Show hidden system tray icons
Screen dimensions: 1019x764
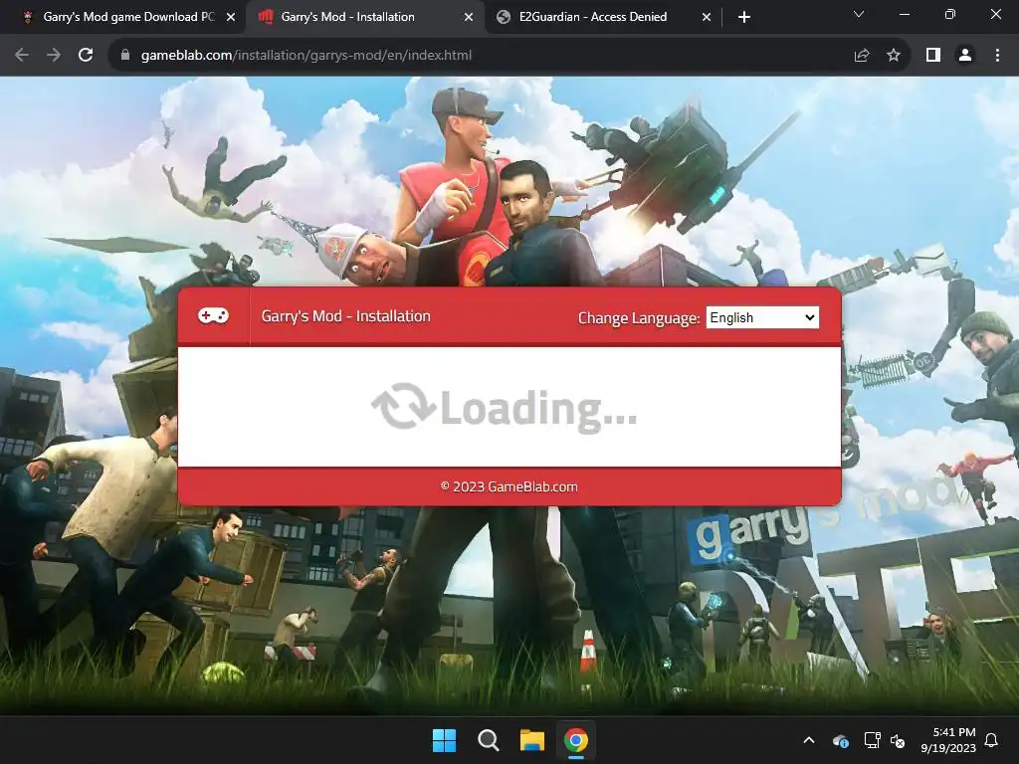pos(809,740)
